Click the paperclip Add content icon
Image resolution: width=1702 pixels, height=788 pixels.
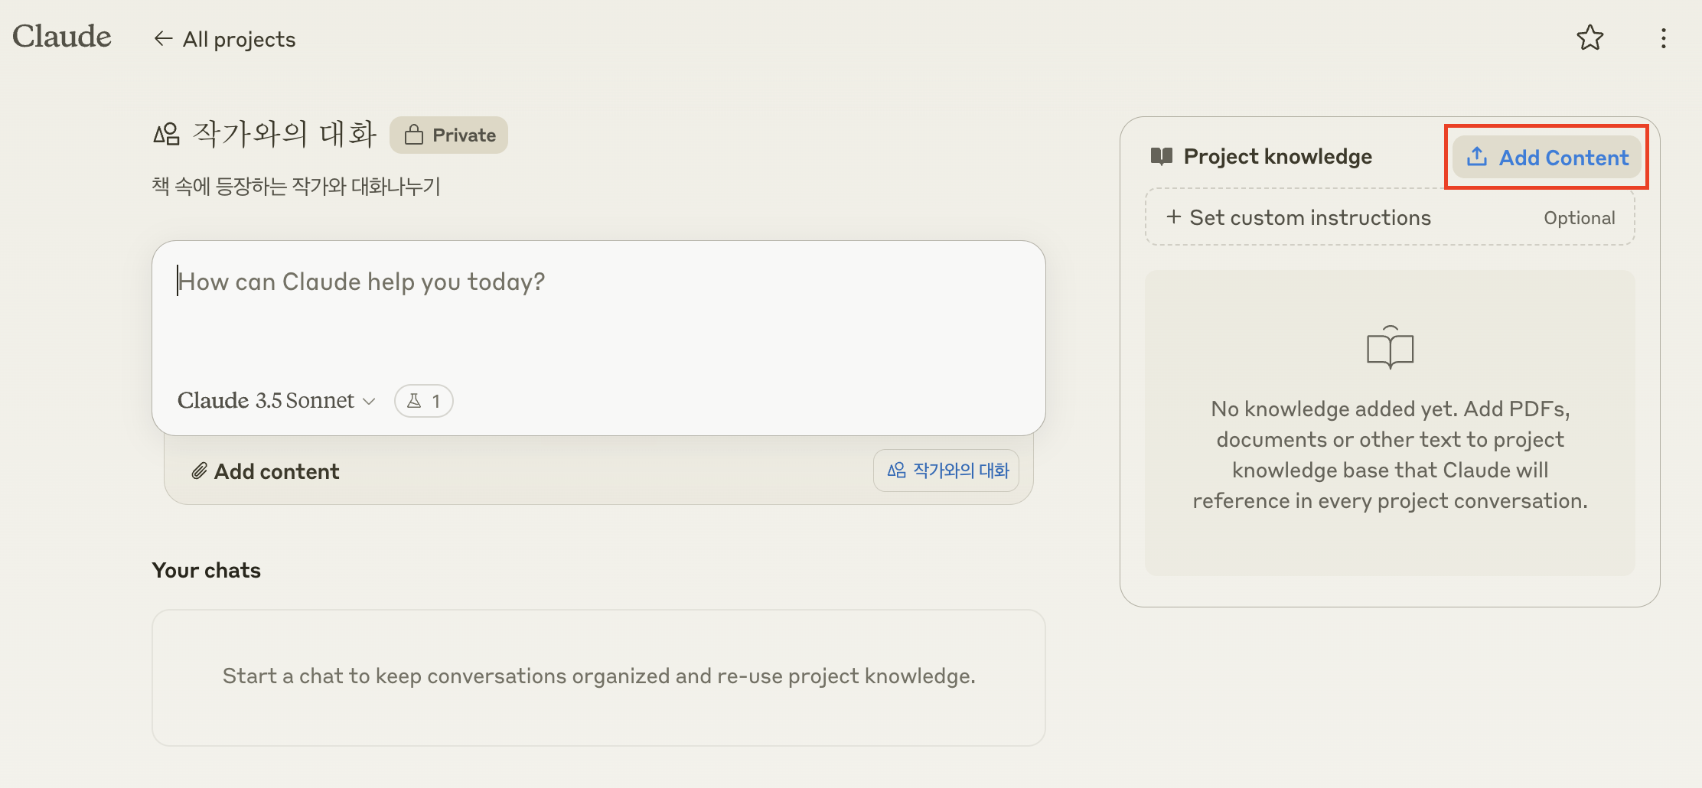coord(199,471)
